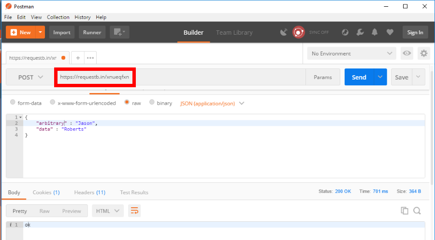This screenshot has width=435, height=240.
Task: Open the response Headers tab
Action: (89, 192)
